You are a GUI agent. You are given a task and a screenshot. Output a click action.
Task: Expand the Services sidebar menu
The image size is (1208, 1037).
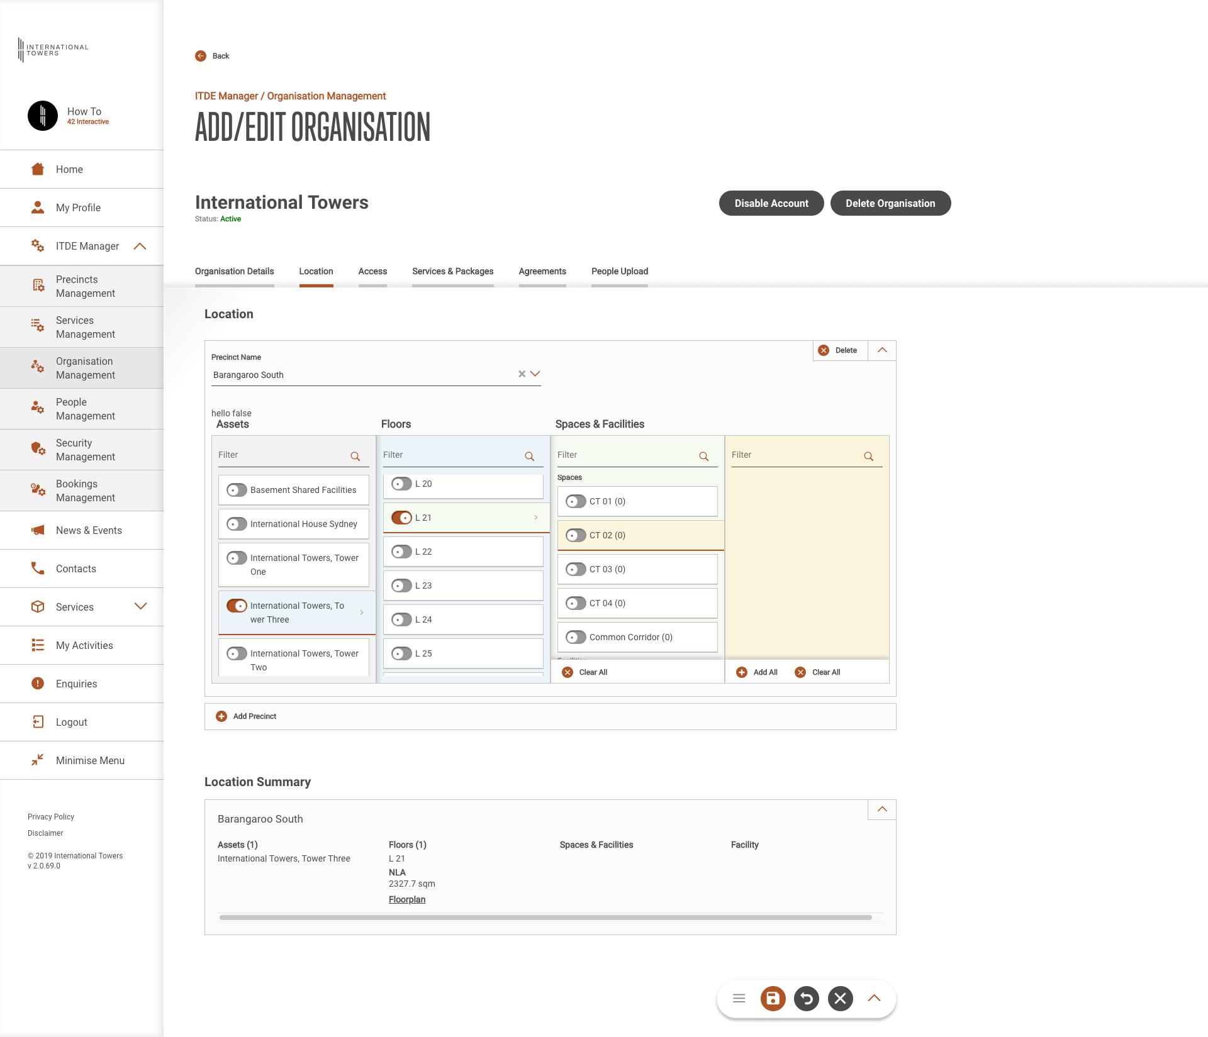click(x=140, y=606)
